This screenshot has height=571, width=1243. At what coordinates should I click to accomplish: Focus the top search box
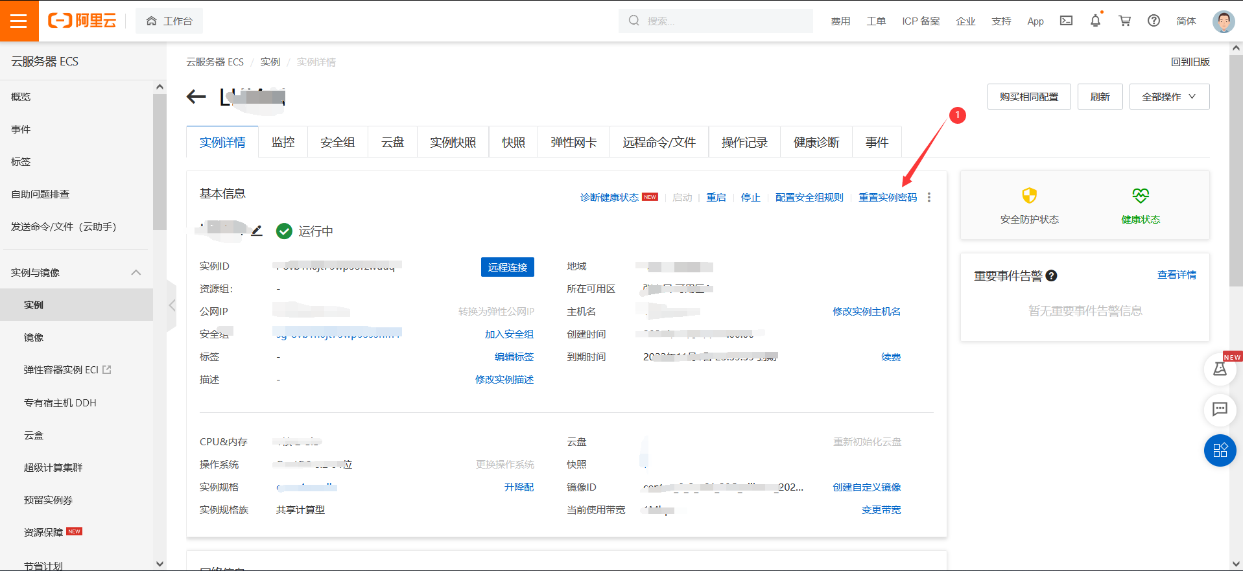pos(716,21)
